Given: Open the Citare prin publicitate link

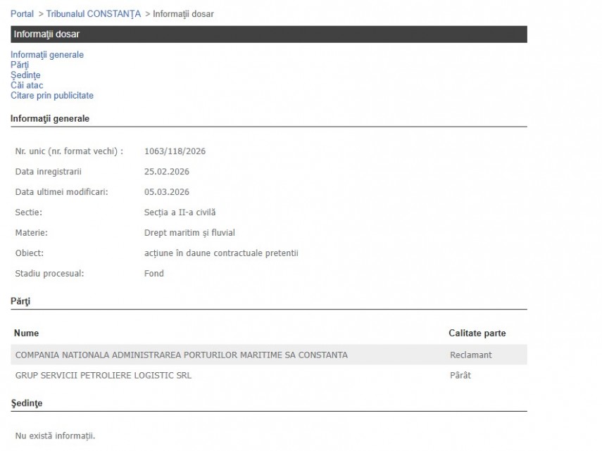Looking at the screenshot, I should coord(52,96).
